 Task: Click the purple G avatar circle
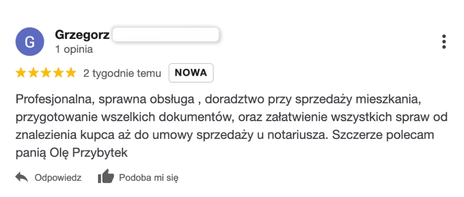(30, 42)
